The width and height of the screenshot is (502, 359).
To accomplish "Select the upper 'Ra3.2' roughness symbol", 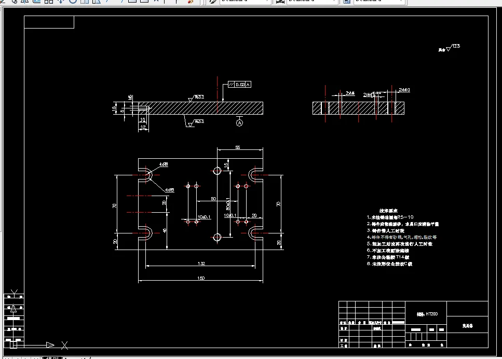I will (196, 98).
